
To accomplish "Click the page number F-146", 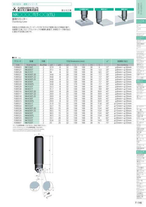I will (x=138, y=202).
